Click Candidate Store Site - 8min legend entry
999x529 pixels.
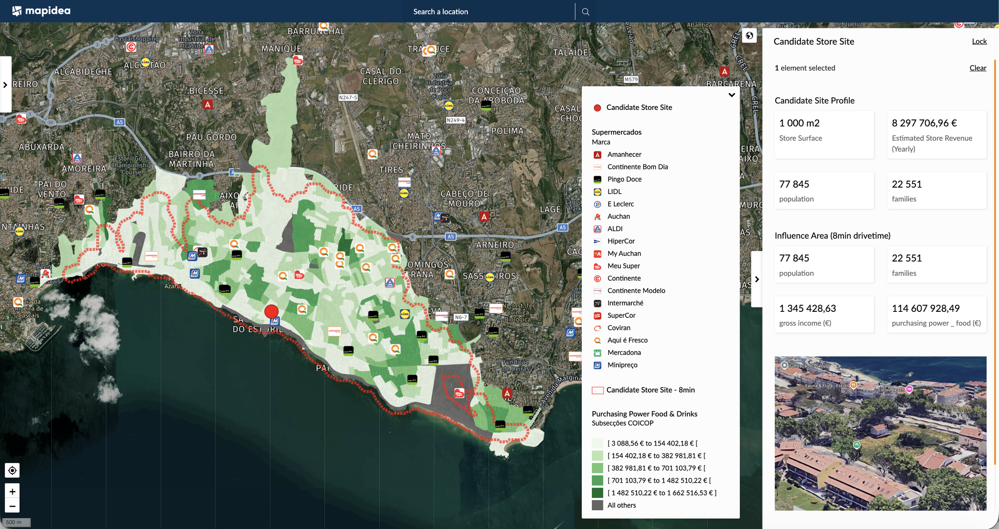[650, 390]
